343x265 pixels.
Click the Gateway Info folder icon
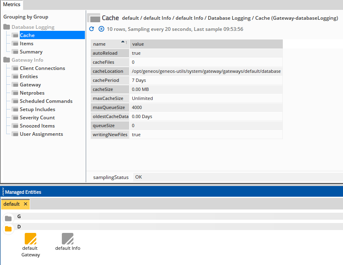(x=7, y=60)
